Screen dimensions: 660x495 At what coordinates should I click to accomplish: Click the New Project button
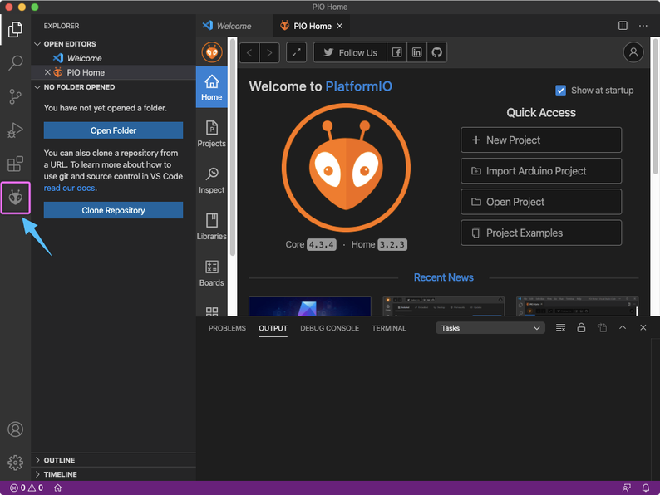click(541, 140)
